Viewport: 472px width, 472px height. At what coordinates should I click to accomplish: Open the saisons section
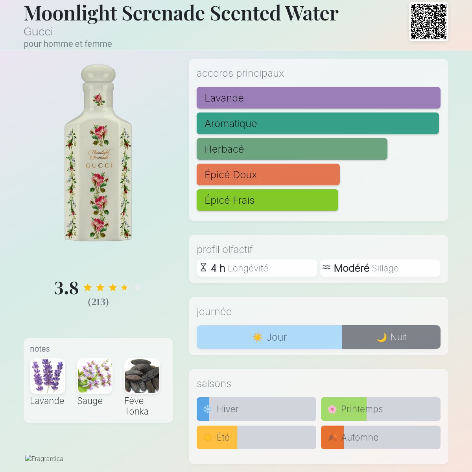(214, 384)
